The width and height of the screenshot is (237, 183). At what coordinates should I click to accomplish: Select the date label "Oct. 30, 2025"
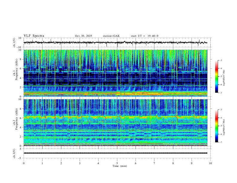coord(83,36)
